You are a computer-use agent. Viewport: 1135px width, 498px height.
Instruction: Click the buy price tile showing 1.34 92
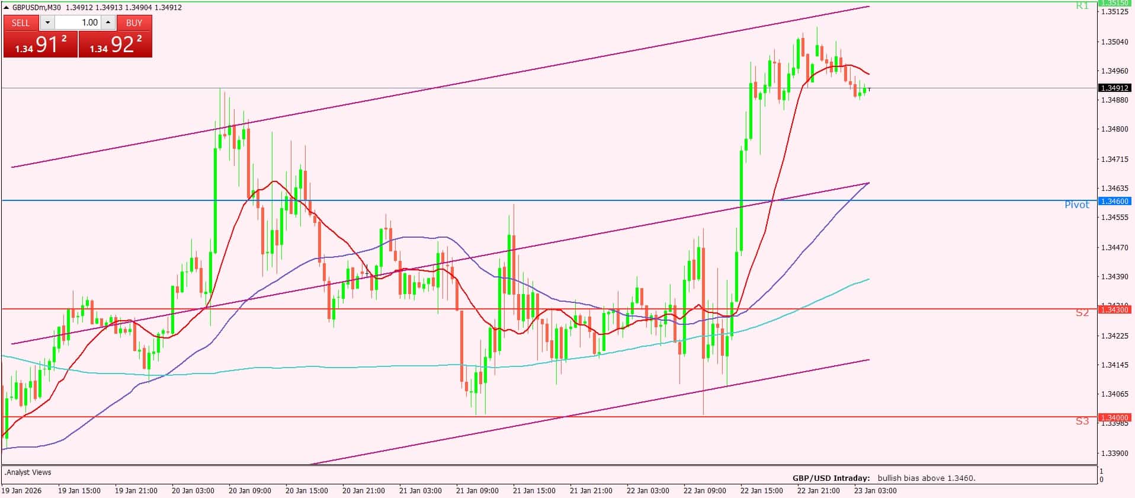point(116,44)
